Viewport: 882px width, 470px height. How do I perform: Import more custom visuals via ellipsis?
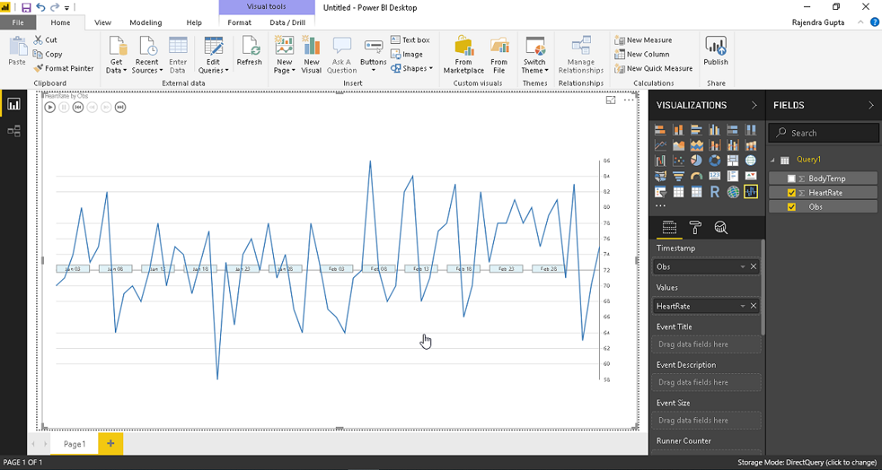[x=660, y=205]
